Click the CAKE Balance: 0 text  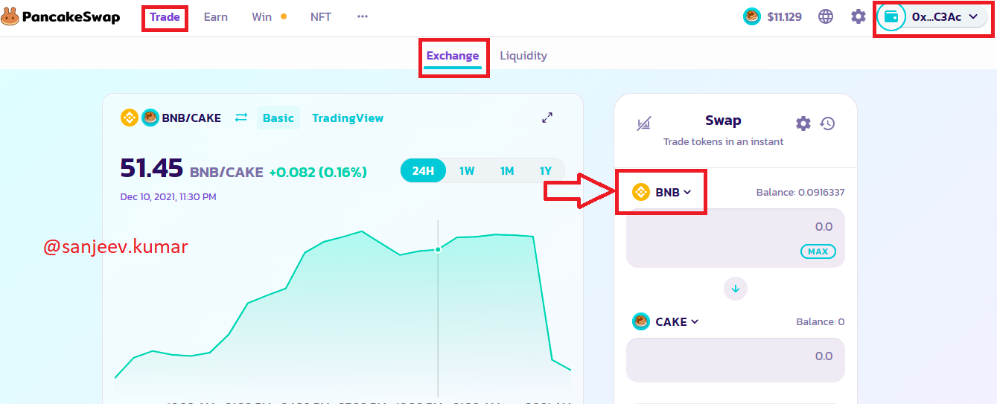[x=821, y=321]
